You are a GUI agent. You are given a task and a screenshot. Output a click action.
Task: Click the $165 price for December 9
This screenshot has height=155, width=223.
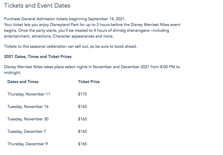82,144
